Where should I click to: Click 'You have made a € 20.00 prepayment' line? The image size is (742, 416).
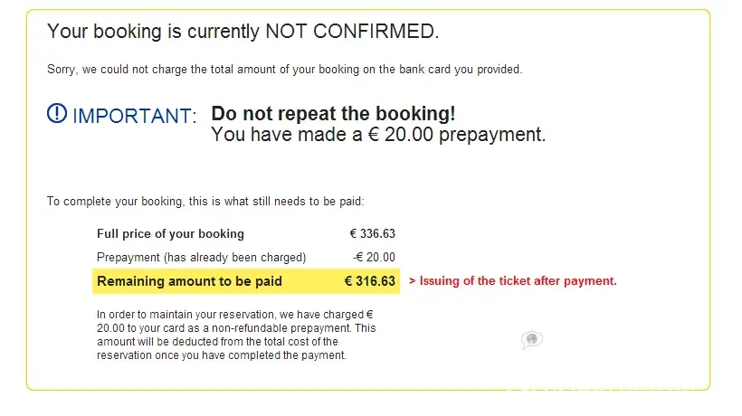coord(378,136)
